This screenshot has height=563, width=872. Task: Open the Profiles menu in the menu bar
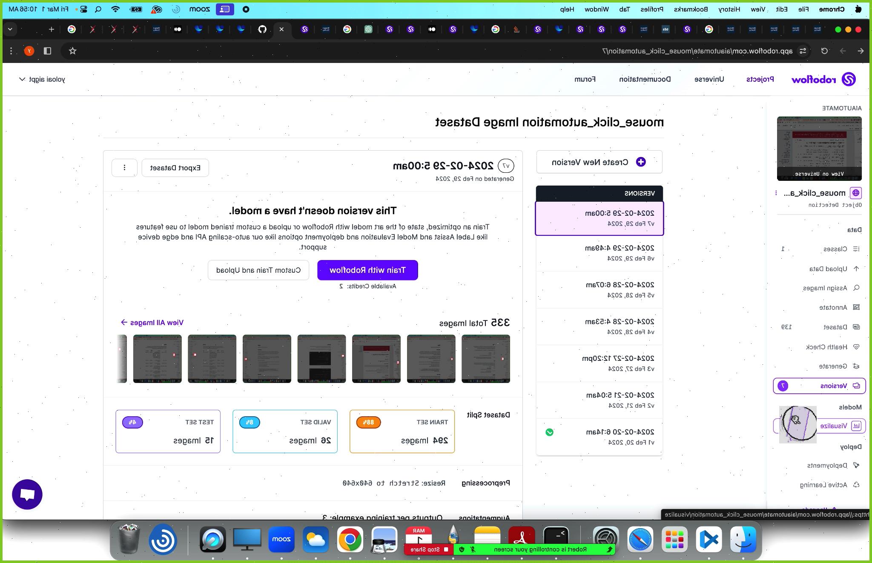[652, 9]
